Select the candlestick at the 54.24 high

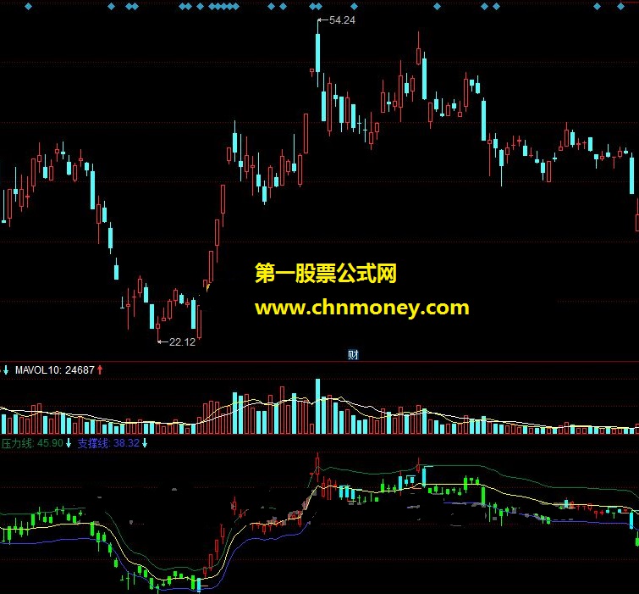[x=318, y=53]
